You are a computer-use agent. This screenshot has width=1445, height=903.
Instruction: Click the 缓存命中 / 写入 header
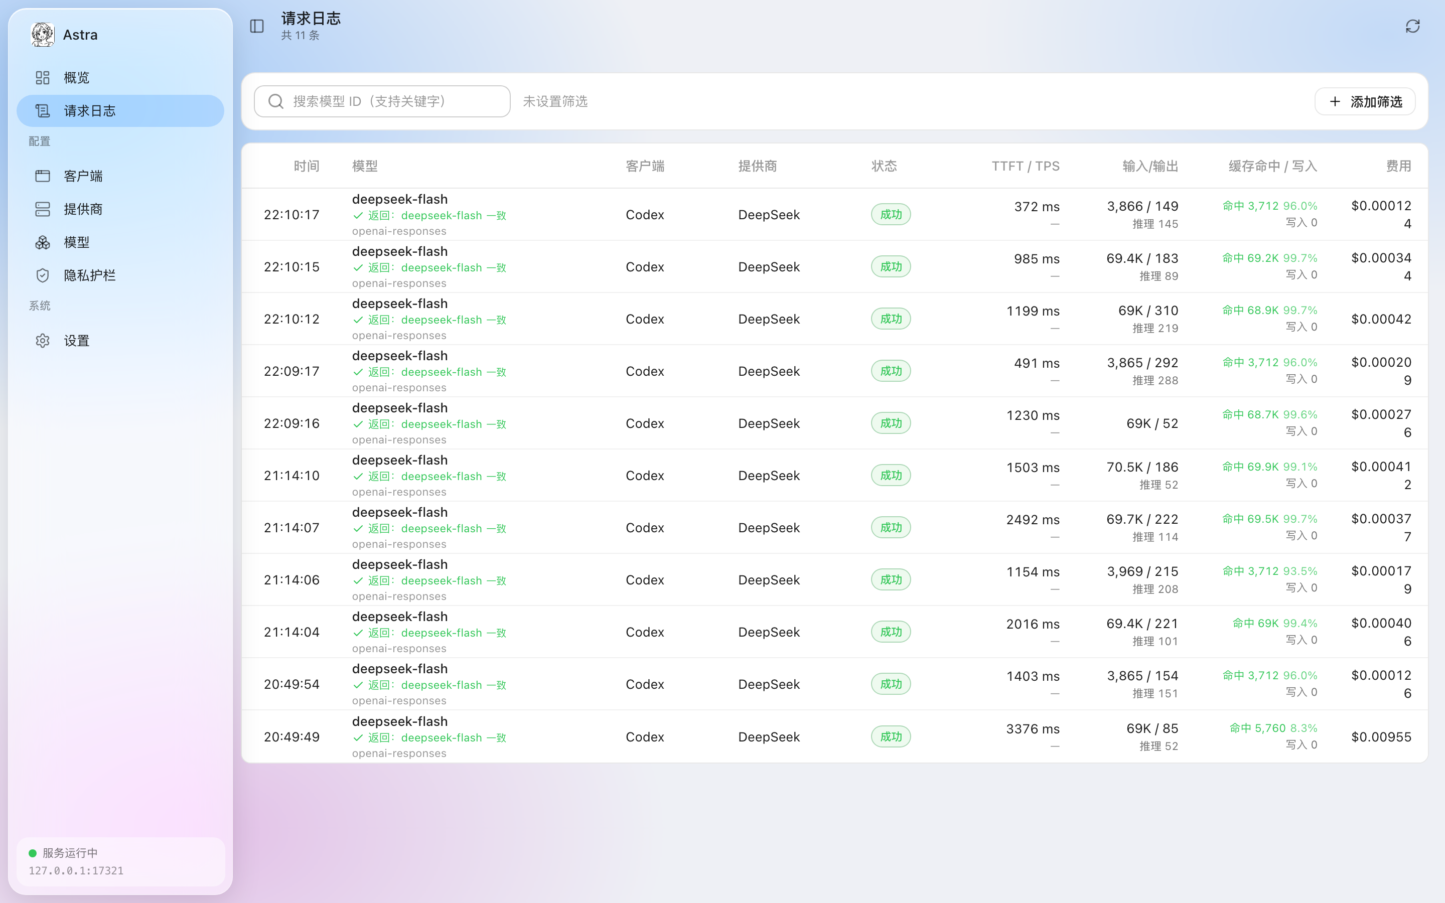coord(1273,166)
